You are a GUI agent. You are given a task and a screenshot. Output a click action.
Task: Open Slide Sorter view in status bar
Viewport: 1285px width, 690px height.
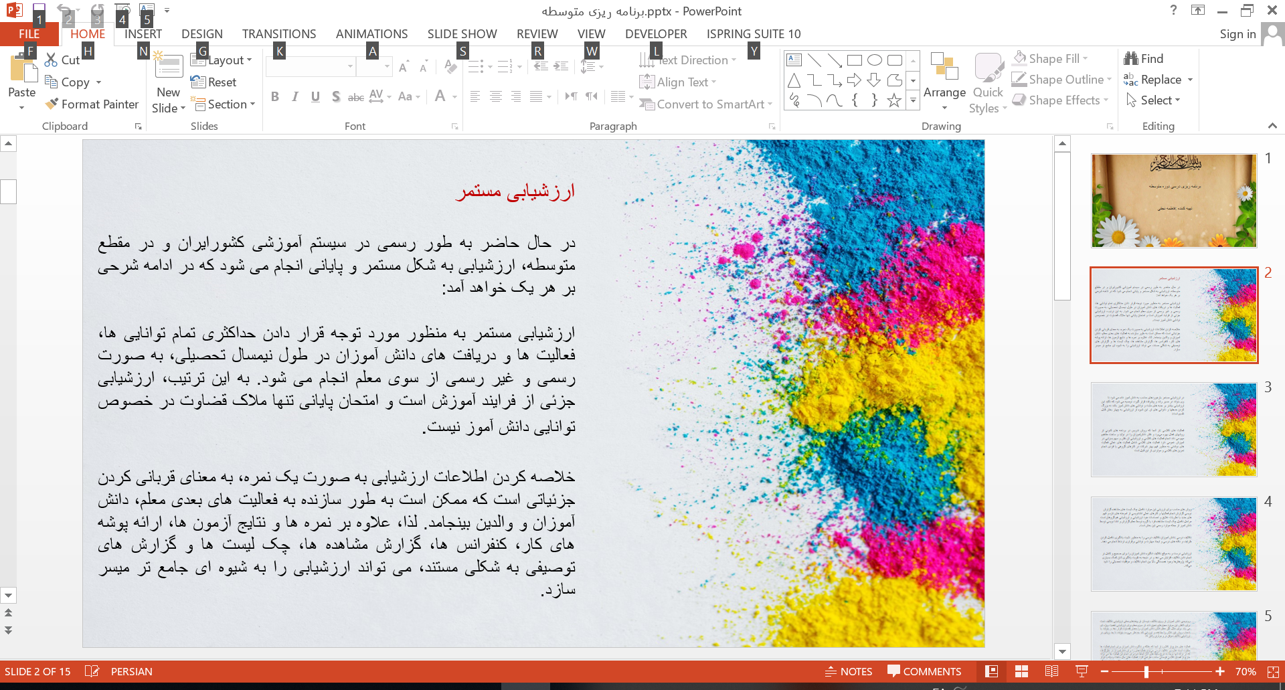(x=1021, y=671)
